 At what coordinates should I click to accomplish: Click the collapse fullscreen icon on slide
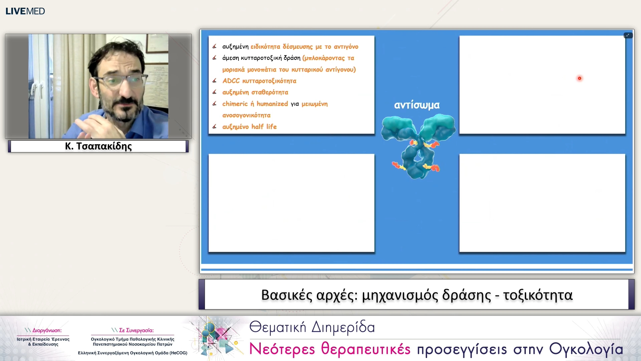tap(628, 35)
